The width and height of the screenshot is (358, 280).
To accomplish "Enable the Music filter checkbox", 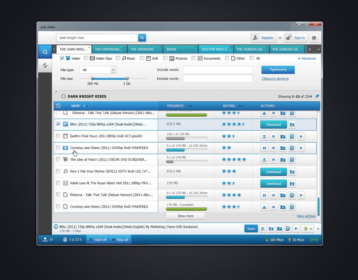I will point(118,58).
